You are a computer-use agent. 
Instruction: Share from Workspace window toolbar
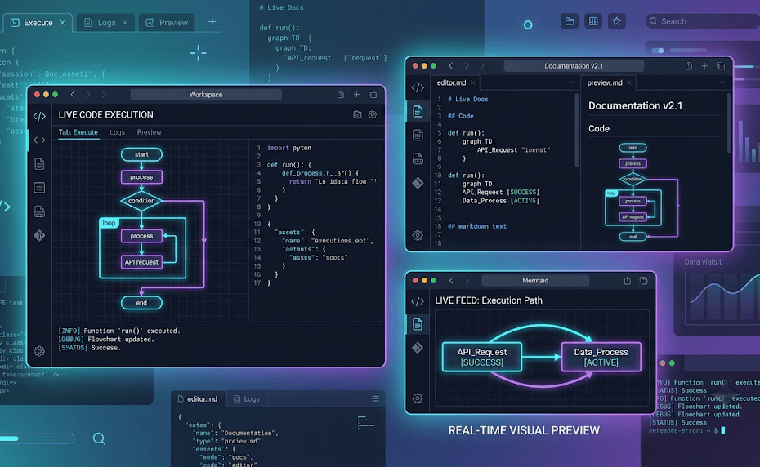tap(340, 95)
